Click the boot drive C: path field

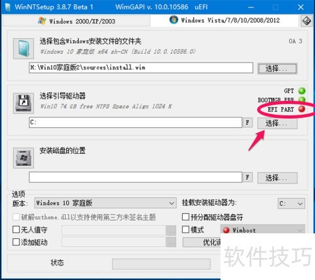(x=135, y=122)
